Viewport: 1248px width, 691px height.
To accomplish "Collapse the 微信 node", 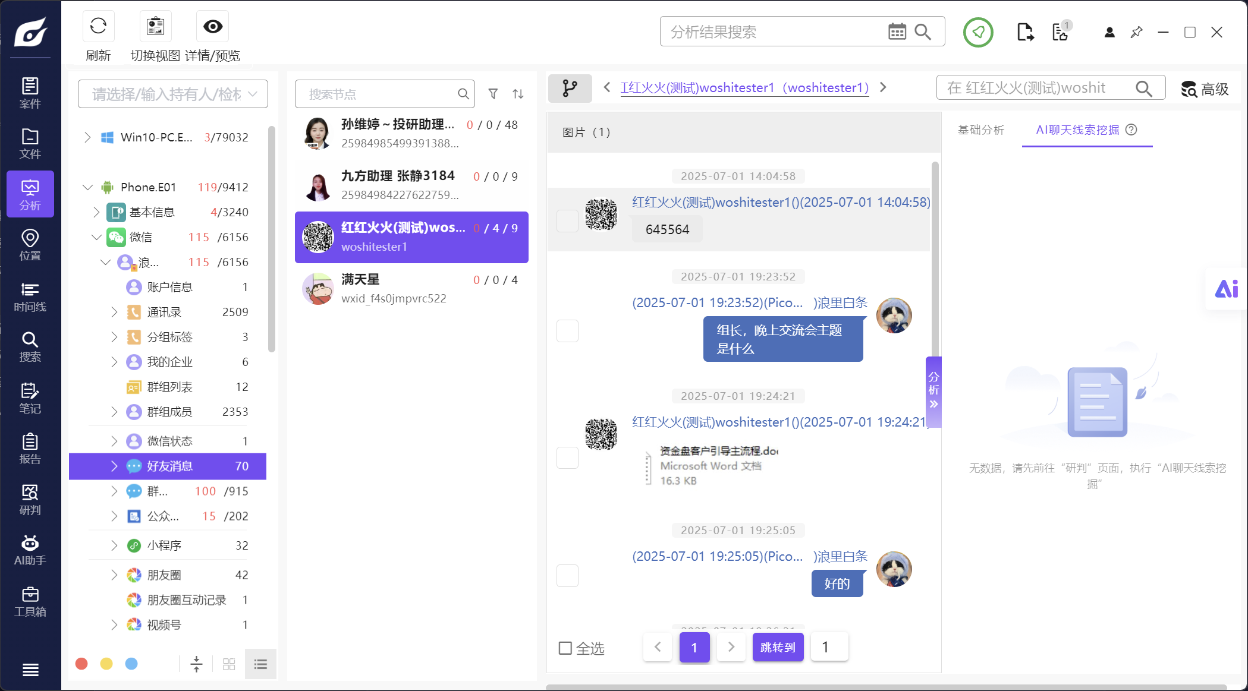I will click(x=97, y=237).
